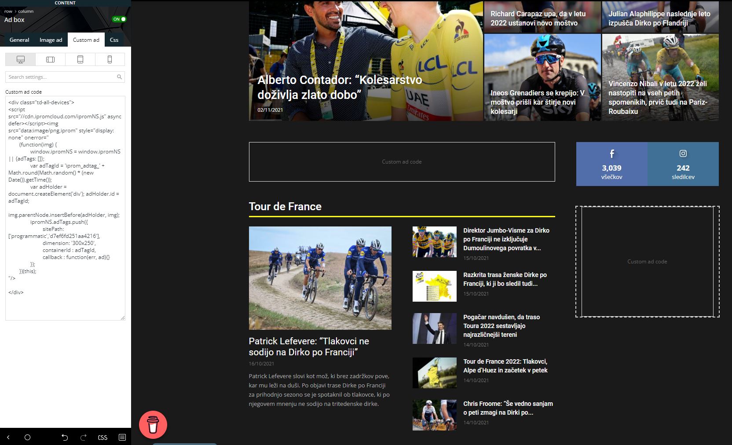This screenshot has width=732, height=445.
Task: Click the 16/10/2021 date under Lefevere title
Action: tap(261, 364)
